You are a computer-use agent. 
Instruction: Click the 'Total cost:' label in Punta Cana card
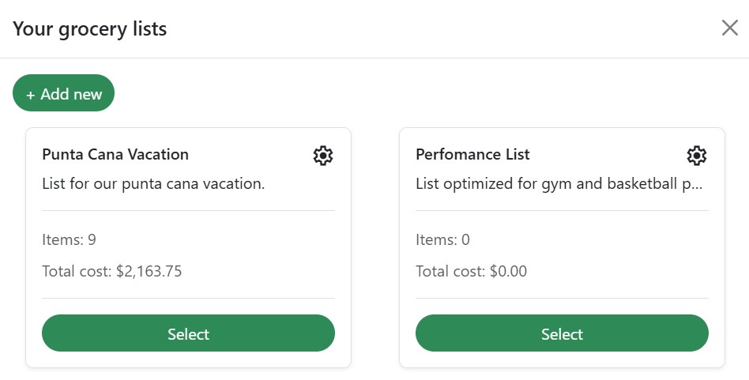[x=77, y=271]
